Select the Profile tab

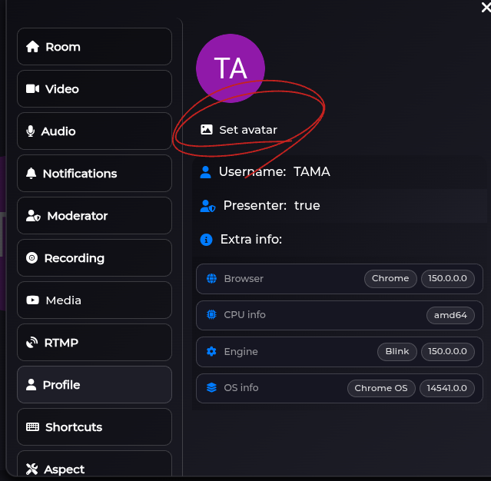click(x=95, y=385)
